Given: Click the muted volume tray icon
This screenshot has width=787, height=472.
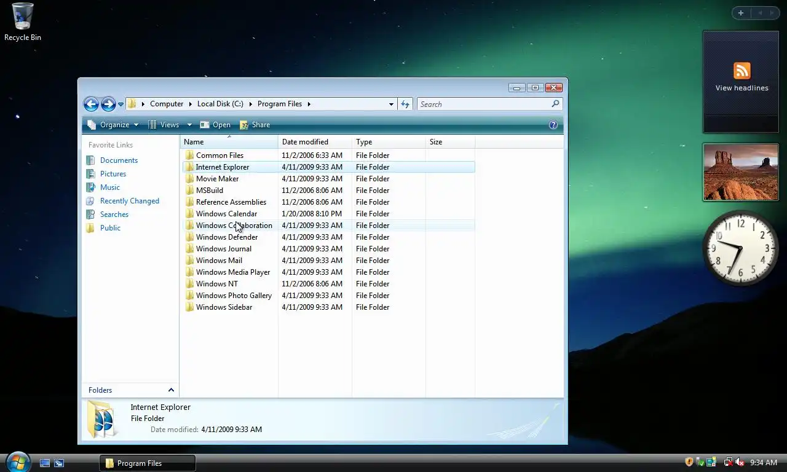Looking at the screenshot, I should tap(740, 462).
